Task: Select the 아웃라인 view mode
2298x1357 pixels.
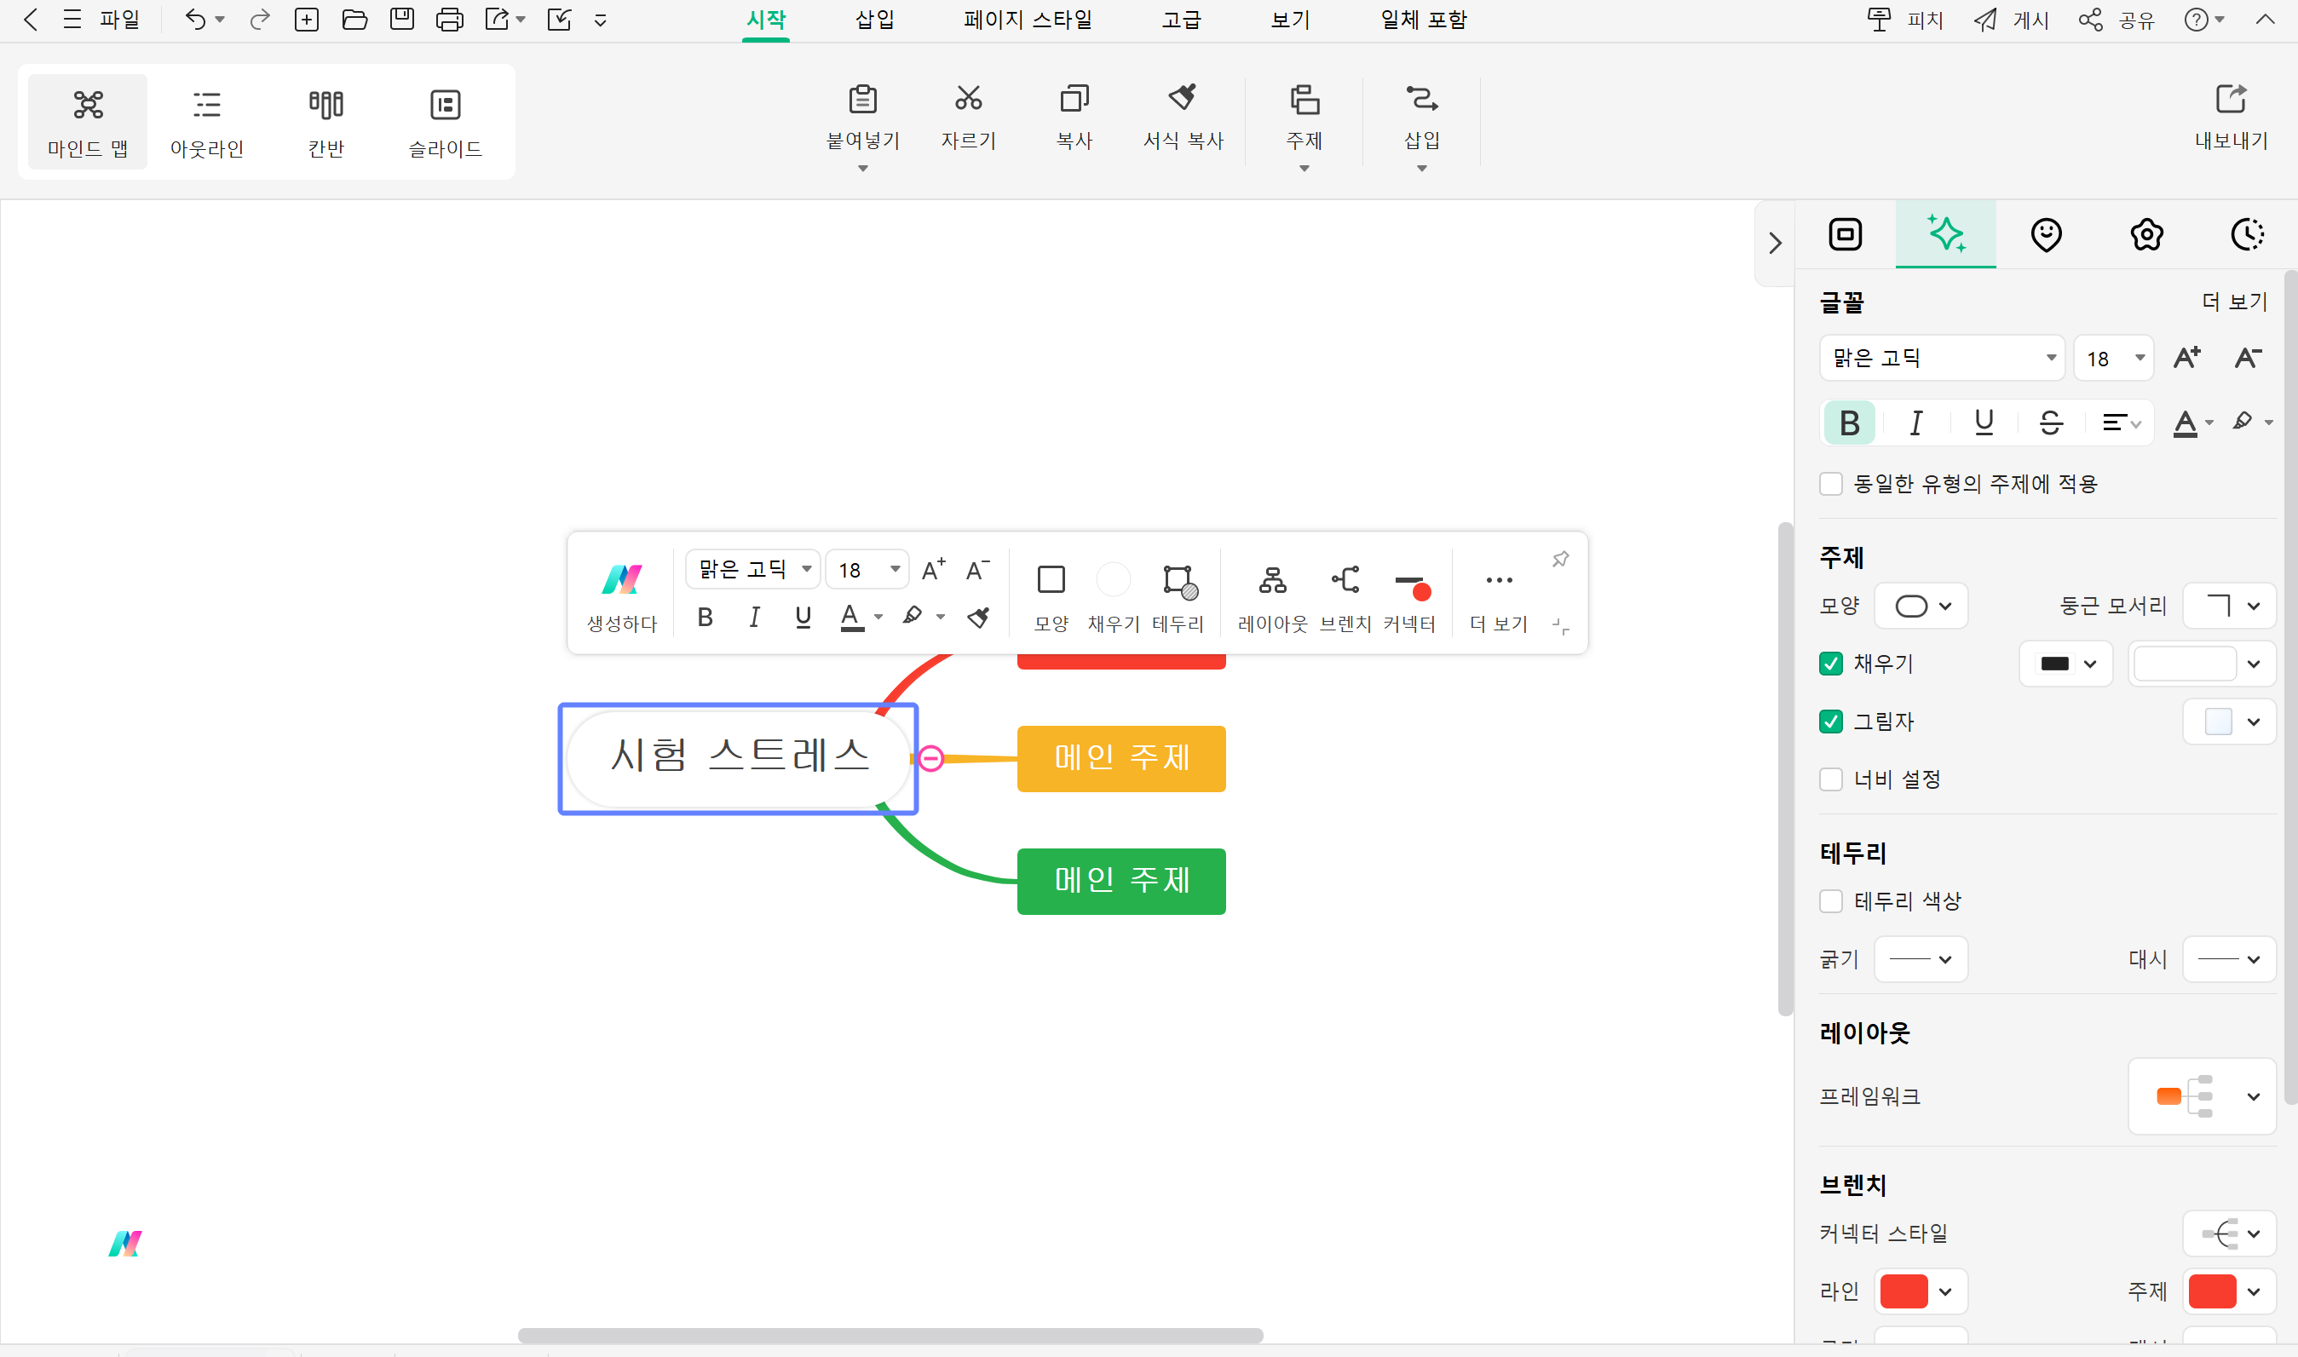Action: [x=205, y=121]
